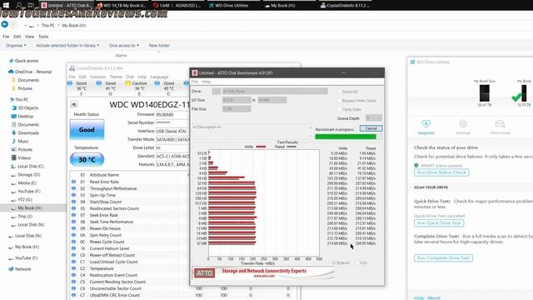Toggle Bypass Write Cache checkbox
533x300 pixels.
pyautogui.click(x=339, y=100)
